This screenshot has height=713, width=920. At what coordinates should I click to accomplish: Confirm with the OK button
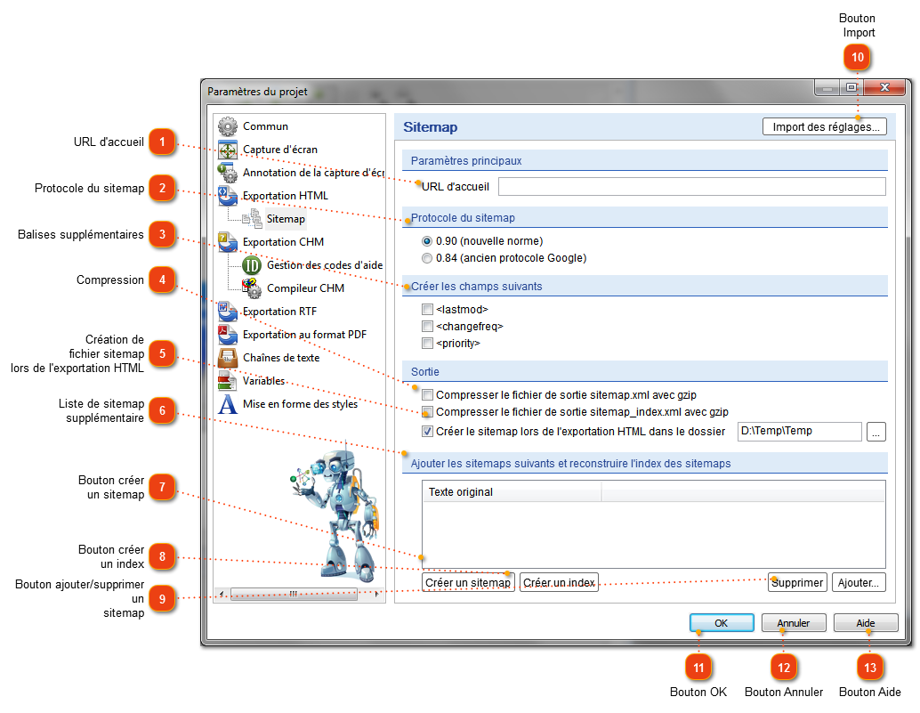(721, 623)
